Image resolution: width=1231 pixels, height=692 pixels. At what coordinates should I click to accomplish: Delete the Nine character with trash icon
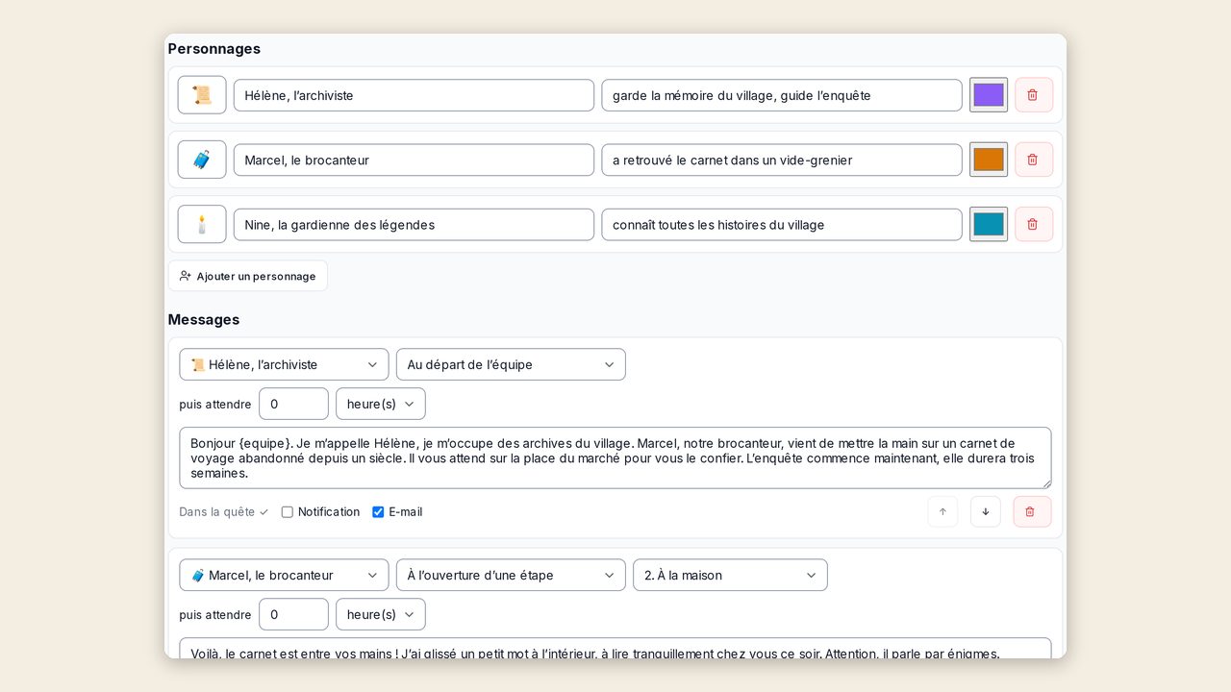point(1033,224)
